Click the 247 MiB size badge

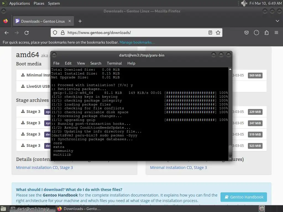255,123
